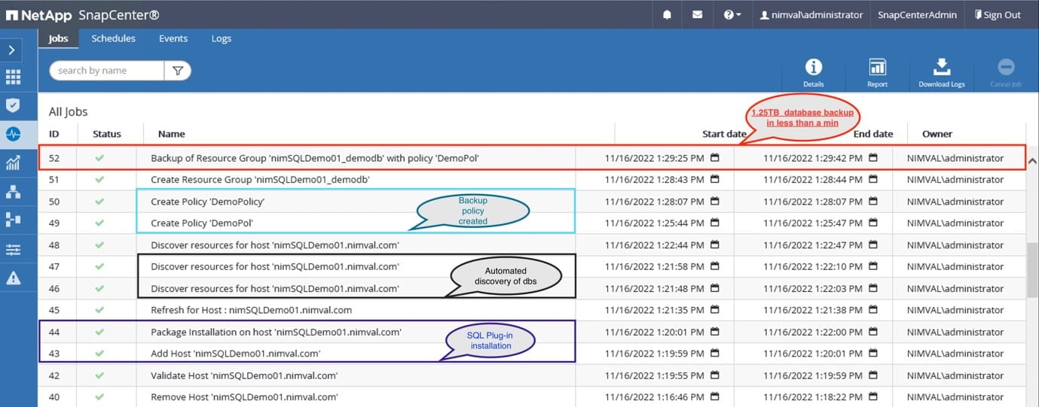Switch to the Schedules tab
Image resolution: width=1039 pixels, height=407 pixels.
pos(113,38)
